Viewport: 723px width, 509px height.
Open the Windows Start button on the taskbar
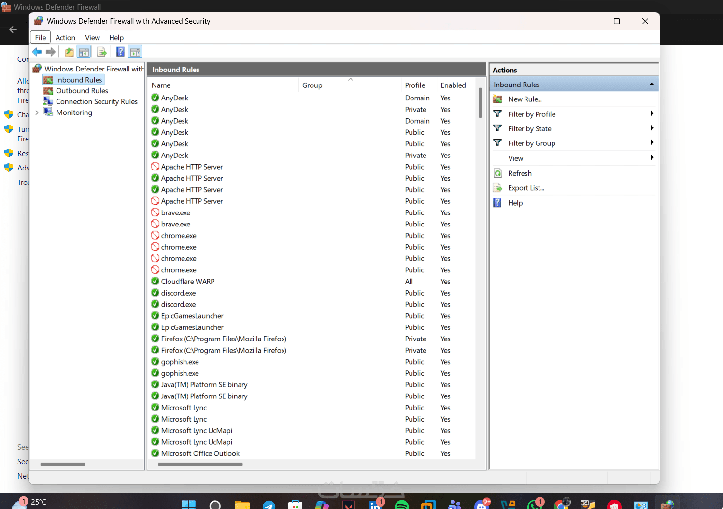point(188,505)
